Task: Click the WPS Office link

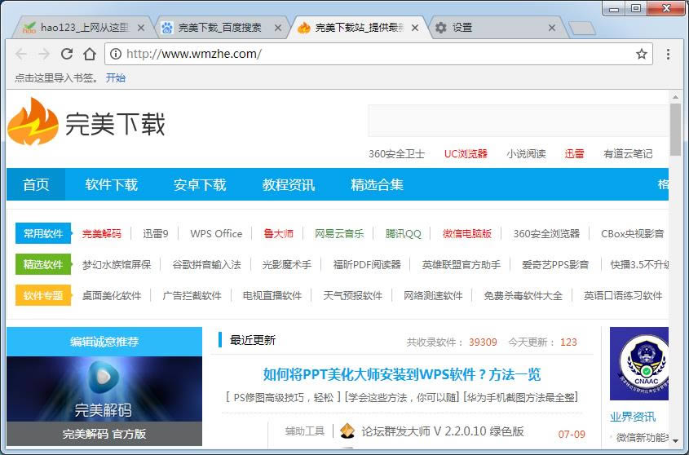Action: (216, 233)
